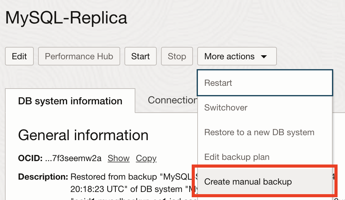Image resolution: width=345 pixels, height=200 pixels.
Task: Open Performance Hub
Action: click(79, 56)
